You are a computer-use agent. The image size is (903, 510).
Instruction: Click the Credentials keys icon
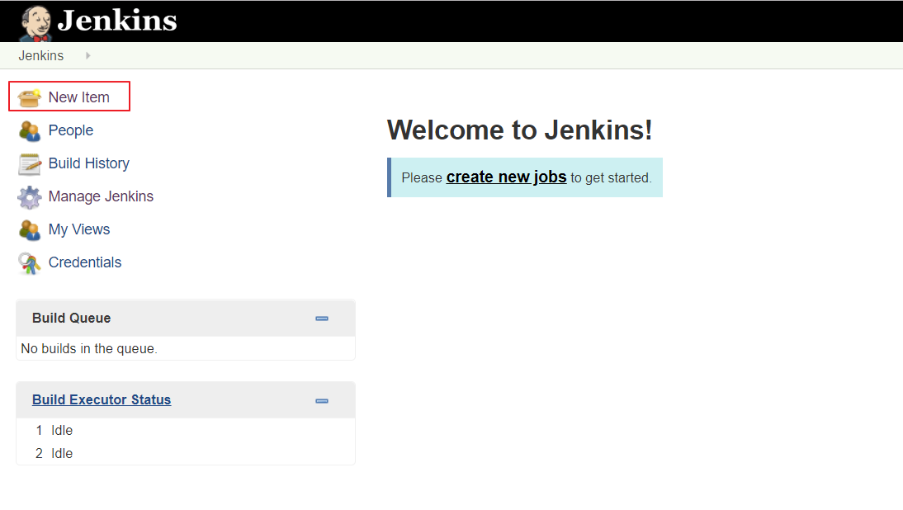click(30, 263)
